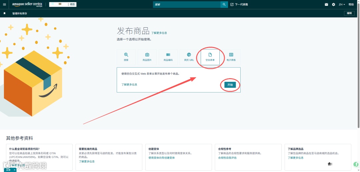Image resolution: width=360 pixels, height=172 pixels.
Task: Click the 创建变体 card title
Action: click(x=154, y=149)
